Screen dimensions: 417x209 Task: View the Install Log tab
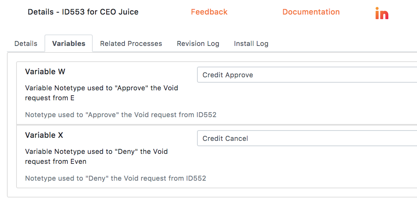(x=251, y=44)
